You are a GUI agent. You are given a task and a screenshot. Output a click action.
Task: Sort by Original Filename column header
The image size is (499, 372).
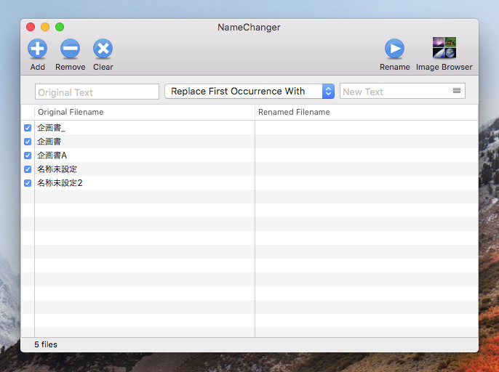click(145, 112)
